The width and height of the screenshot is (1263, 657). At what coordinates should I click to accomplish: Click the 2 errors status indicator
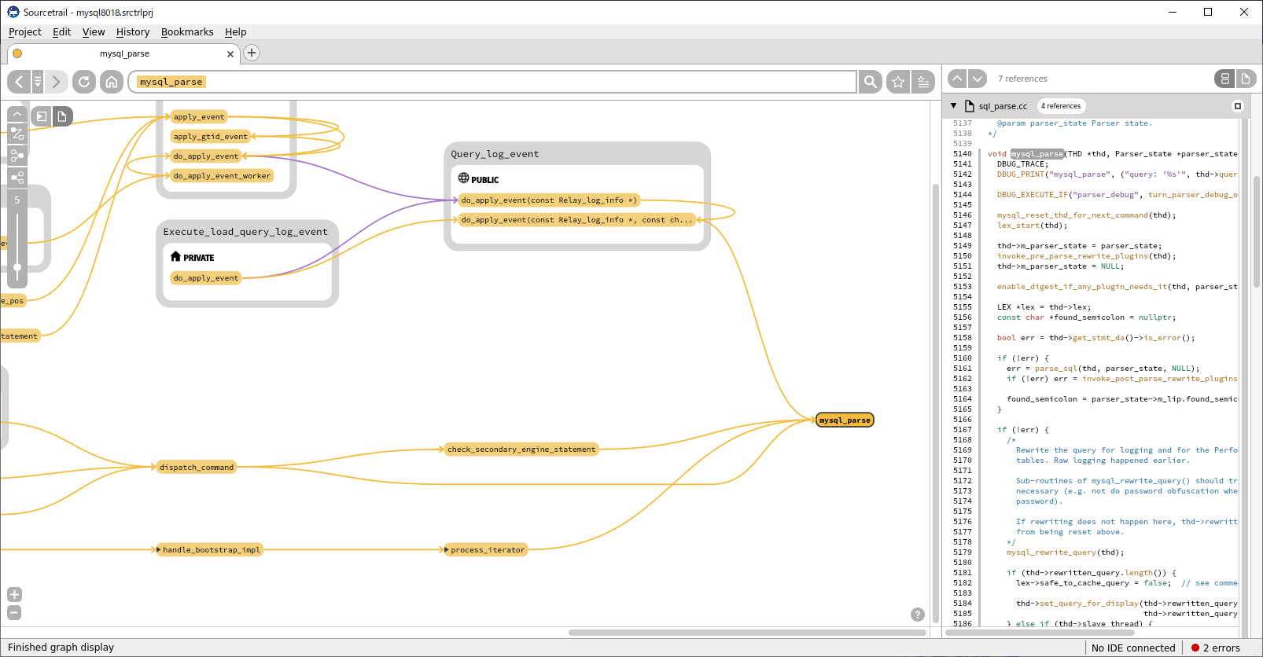point(1215,648)
